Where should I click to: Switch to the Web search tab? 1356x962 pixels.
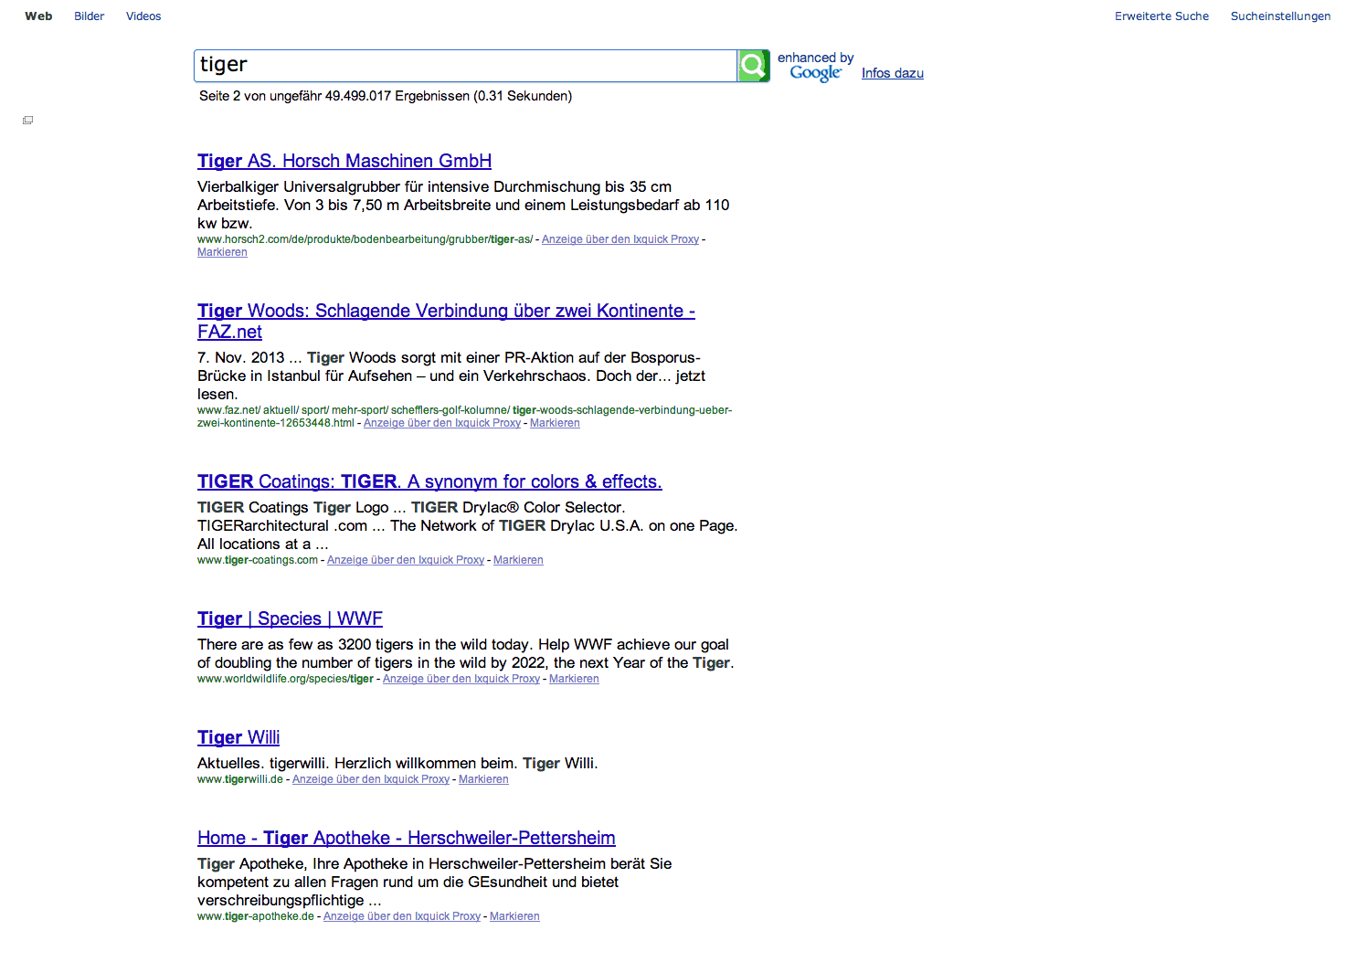coord(38,16)
